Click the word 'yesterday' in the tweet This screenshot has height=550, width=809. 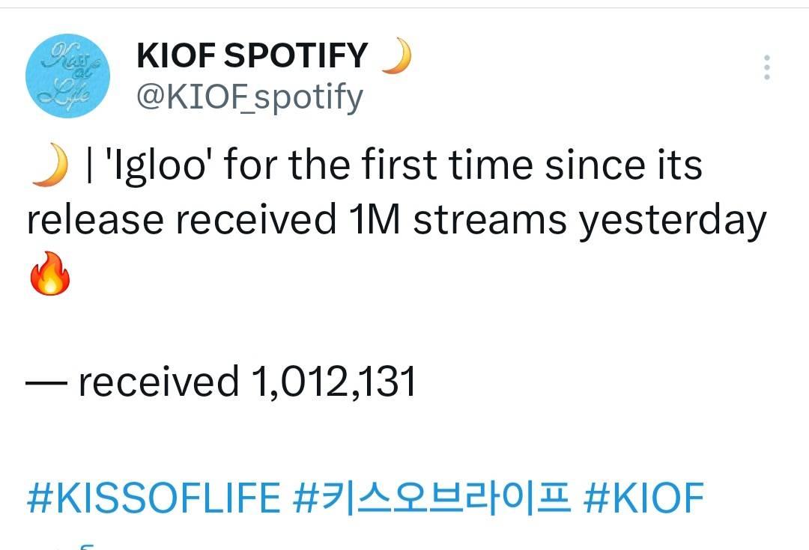point(672,221)
